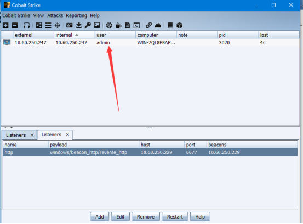Sort sessions by last column header

[279, 35]
